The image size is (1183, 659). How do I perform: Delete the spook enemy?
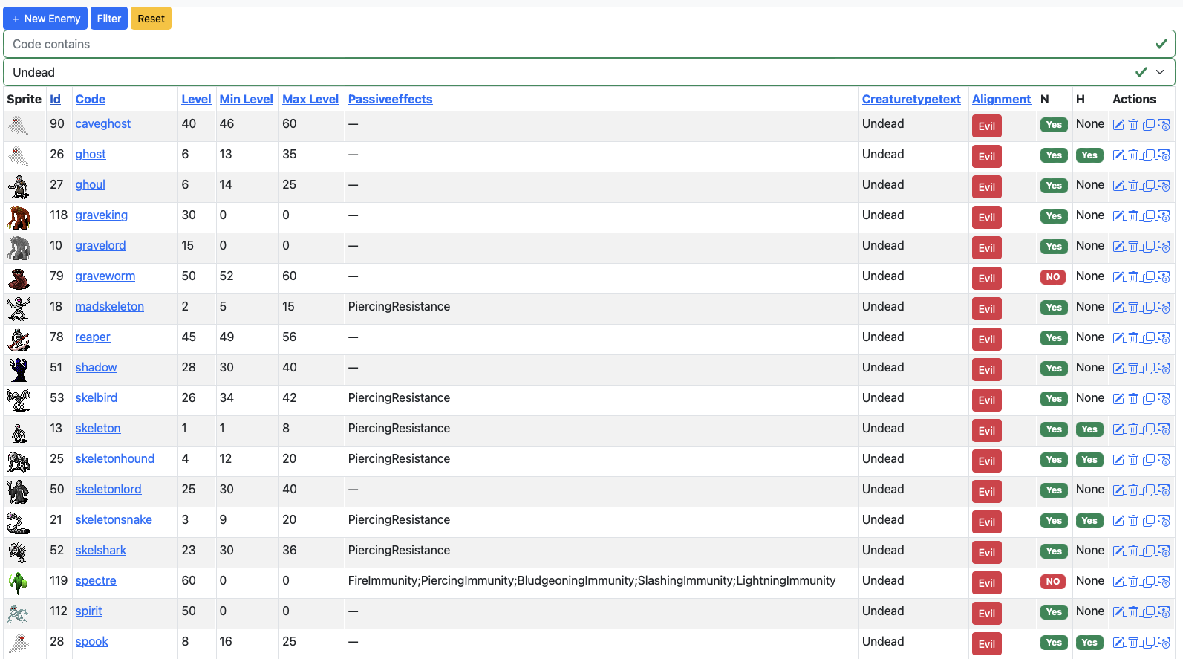click(x=1133, y=643)
